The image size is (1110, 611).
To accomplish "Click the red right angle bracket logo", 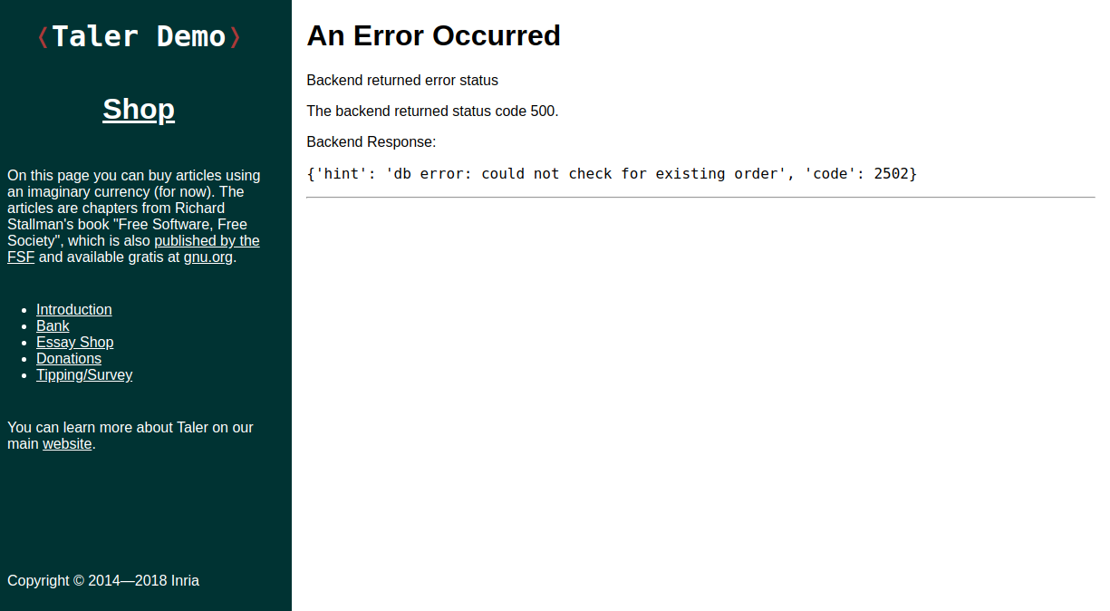I will 235,37.
